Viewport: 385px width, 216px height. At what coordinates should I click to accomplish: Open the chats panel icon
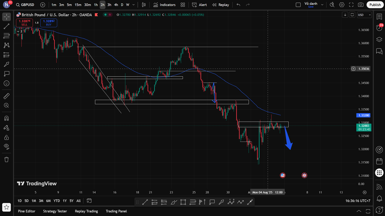pos(379,51)
